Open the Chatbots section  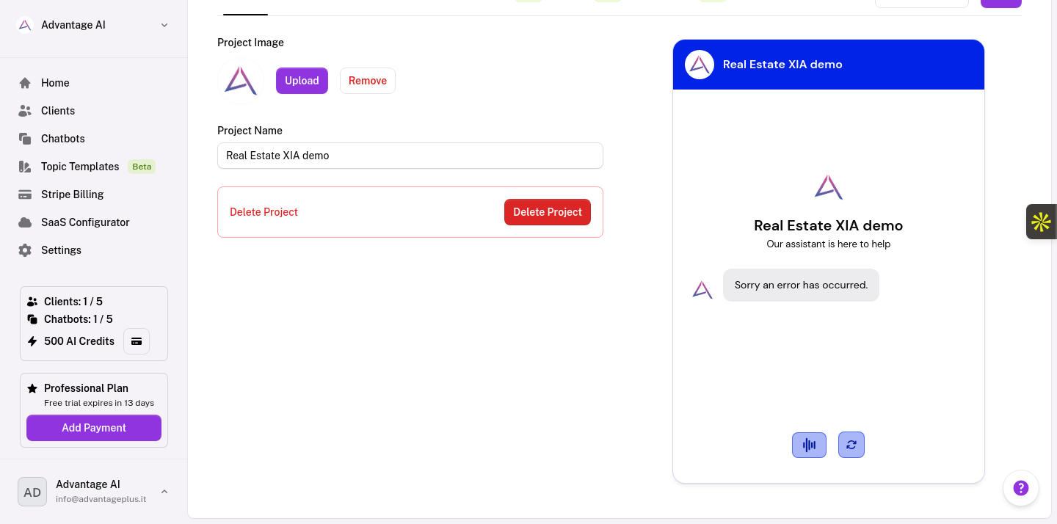[62, 139]
